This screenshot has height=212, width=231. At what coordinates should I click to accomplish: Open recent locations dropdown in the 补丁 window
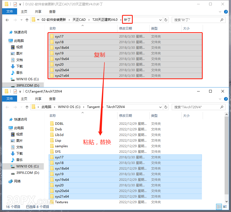click(x=22, y=20)
